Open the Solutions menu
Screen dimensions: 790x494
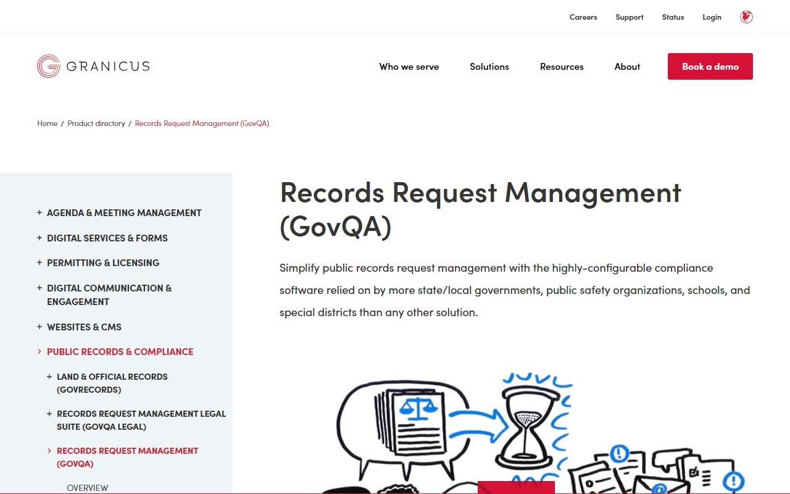point(489,67)
